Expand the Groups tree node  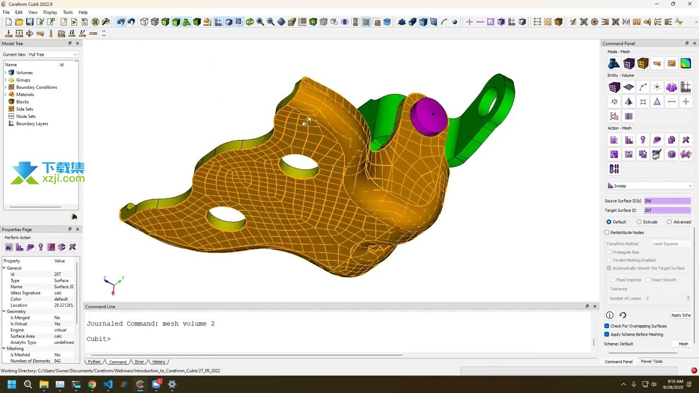(5, 80)
